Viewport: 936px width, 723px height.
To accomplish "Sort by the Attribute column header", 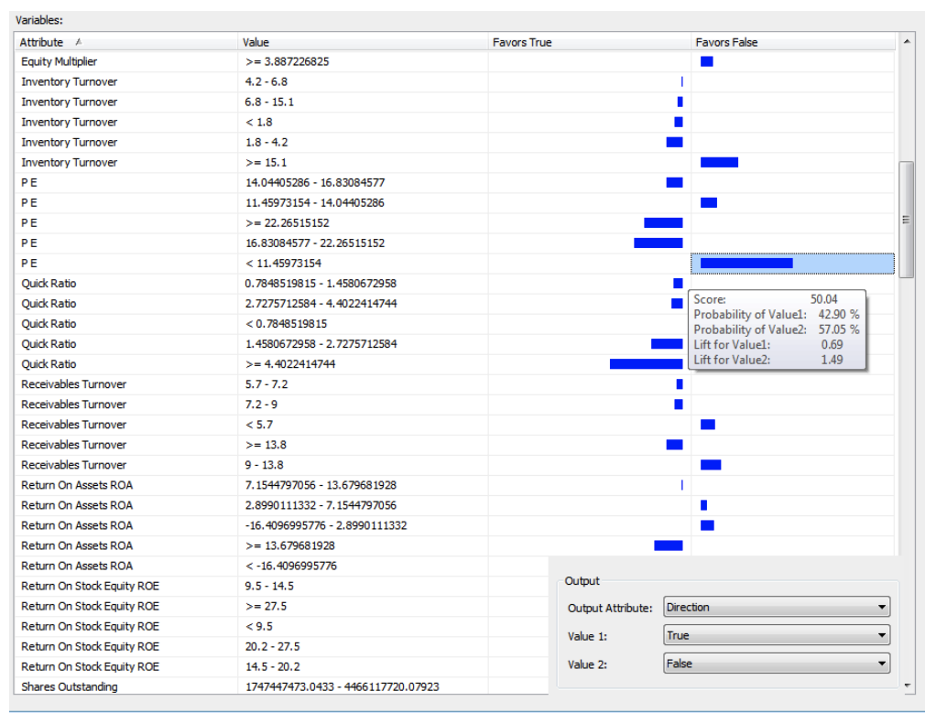I will click(125, 42).
